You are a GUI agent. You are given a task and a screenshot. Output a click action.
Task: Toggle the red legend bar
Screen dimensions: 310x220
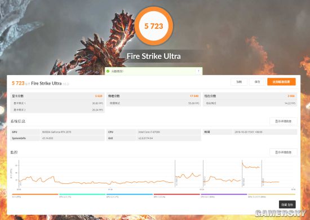coord(177,194)
